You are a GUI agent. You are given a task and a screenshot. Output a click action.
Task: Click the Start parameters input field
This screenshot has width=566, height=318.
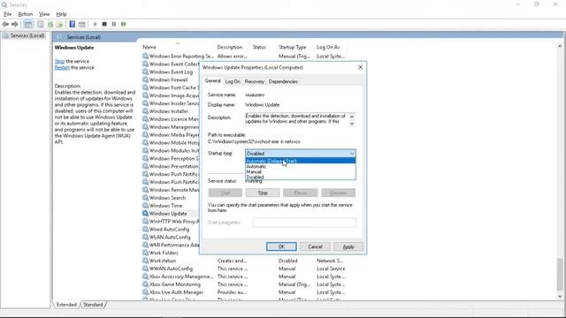click(x=304, y=223)
